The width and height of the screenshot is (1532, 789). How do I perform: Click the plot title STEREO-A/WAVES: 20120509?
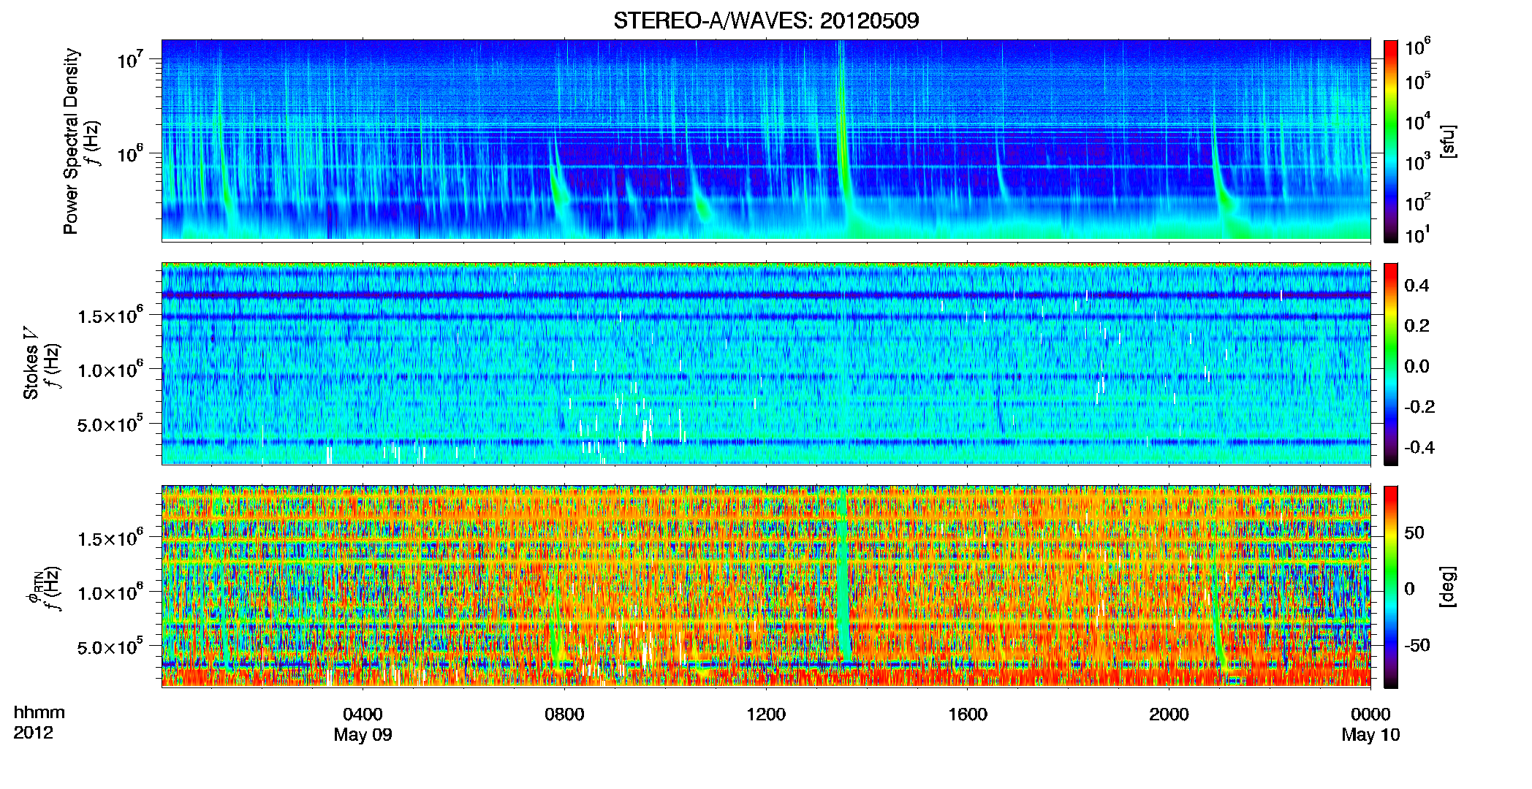(x=766, y=20)
